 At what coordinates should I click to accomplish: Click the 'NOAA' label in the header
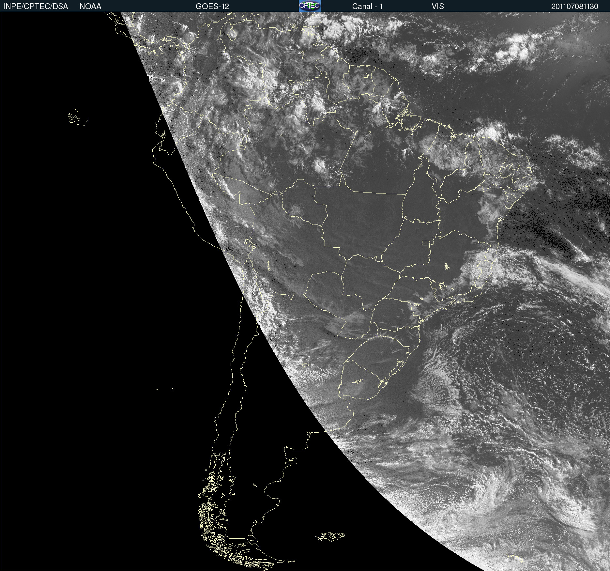coord(90,7)
